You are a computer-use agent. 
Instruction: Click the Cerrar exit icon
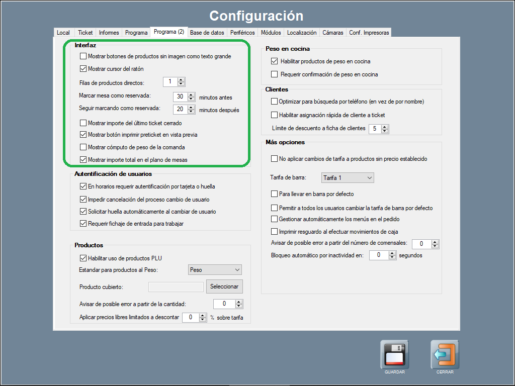445,354
